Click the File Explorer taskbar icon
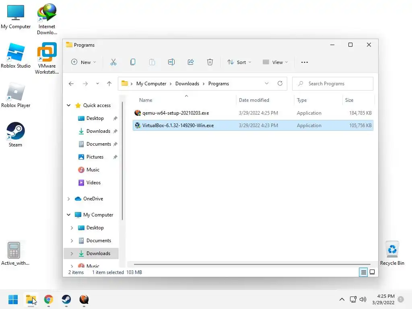The width and height of the screenshot is (412, 309). tap(31, 299)
